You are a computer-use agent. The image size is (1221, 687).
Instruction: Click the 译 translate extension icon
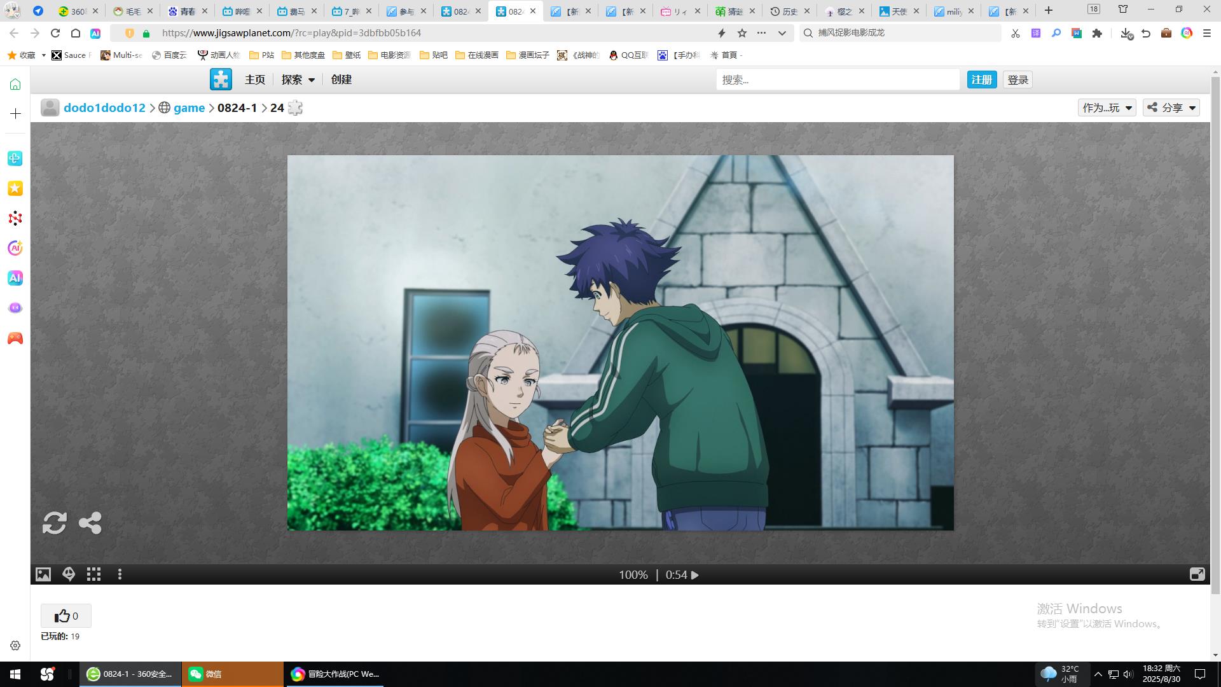pos(1036,33)
